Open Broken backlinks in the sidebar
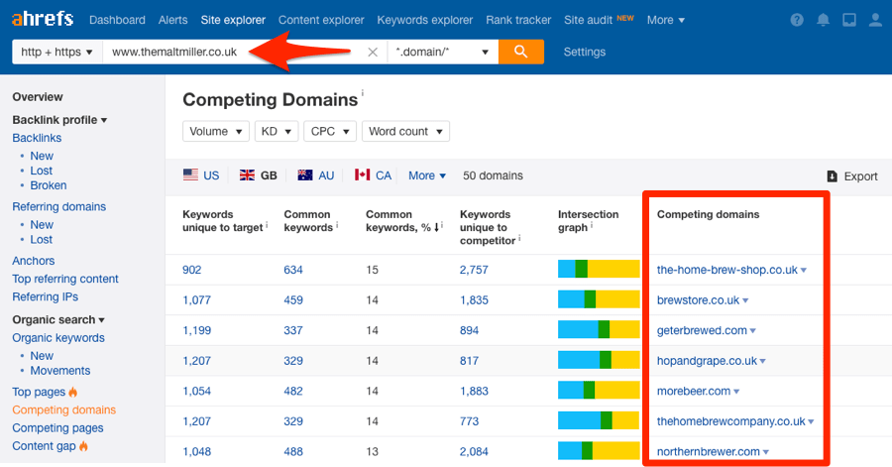Viewport: 892px width, 467px height. 49,185
